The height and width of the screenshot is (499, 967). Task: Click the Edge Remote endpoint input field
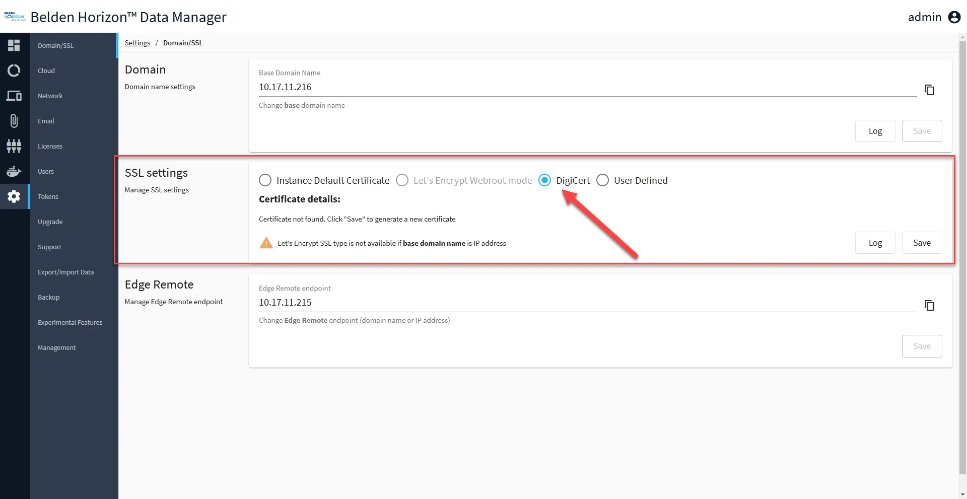pyautogui.click(x=588, y=303)
